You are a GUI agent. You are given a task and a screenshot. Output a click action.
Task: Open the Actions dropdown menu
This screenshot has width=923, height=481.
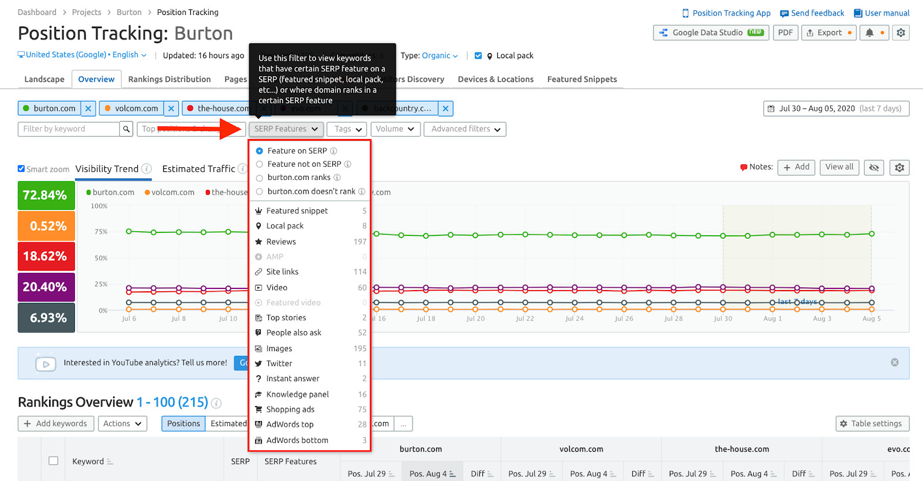point(122,423)
